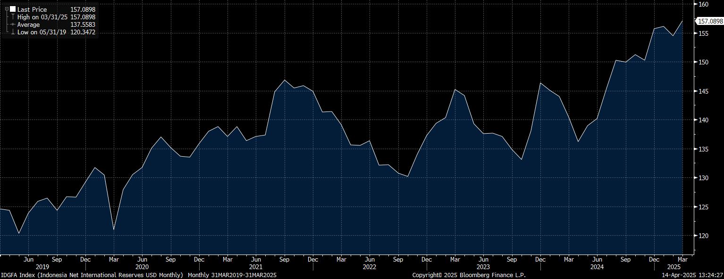Click the 160 value on price axis
Screen dimensions: 724x279
click(704, 4)
